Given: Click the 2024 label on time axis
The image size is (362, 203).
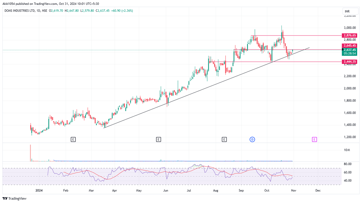Looking at the screenshot, I should 39,191.
